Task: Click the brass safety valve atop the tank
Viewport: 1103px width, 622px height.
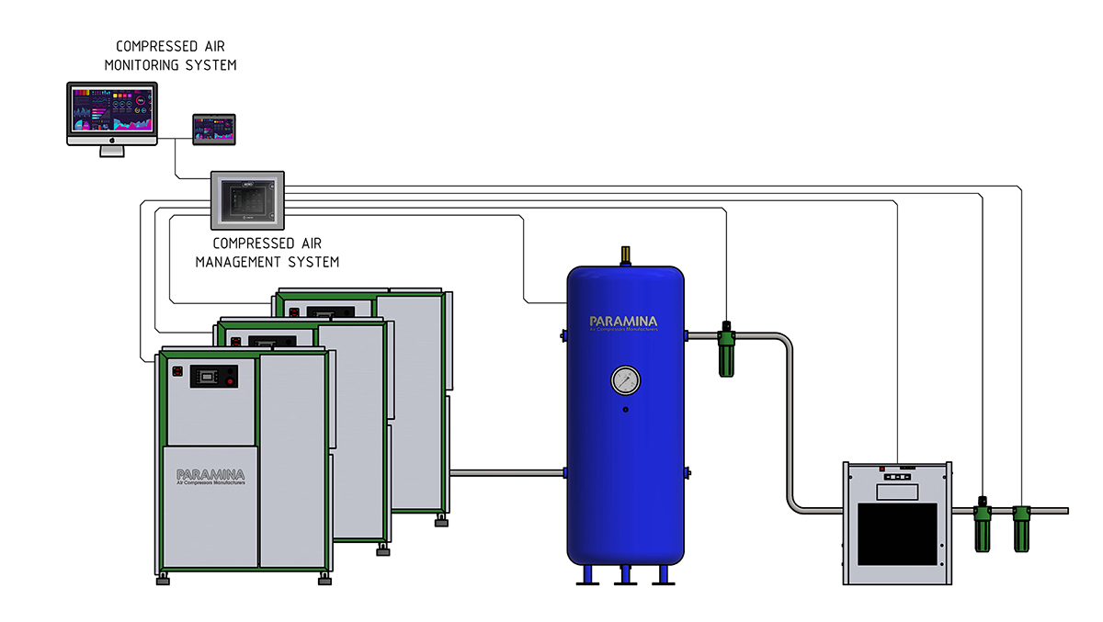Action: 625,254
